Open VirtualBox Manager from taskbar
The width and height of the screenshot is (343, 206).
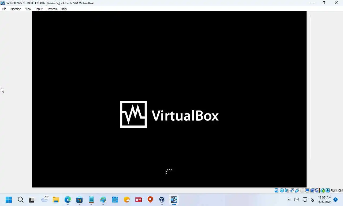[162, 200]
